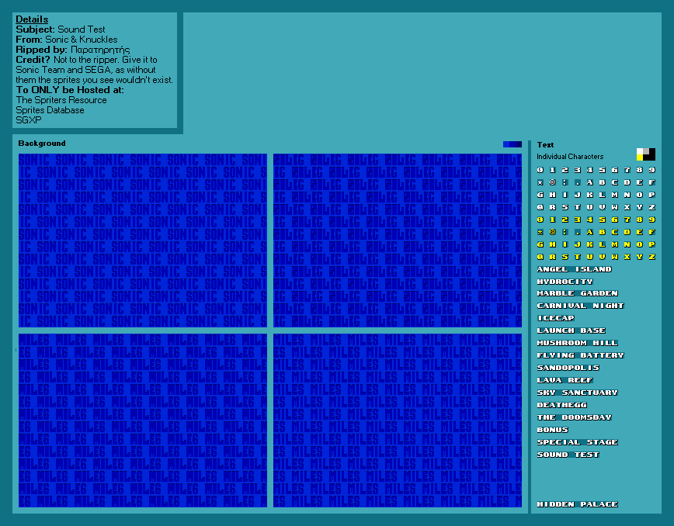
Task: Pick the white digit 9 sprite
Action: tap(652, 170)
